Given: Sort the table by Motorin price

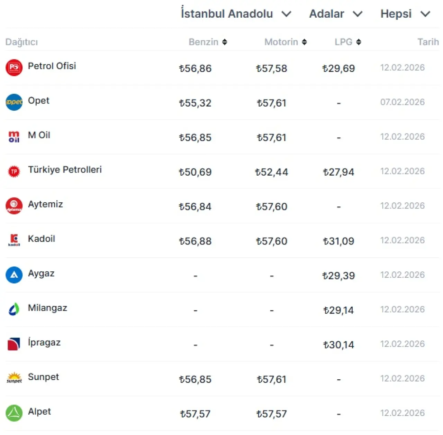Looking at the screenshot, I should point(286,42).
